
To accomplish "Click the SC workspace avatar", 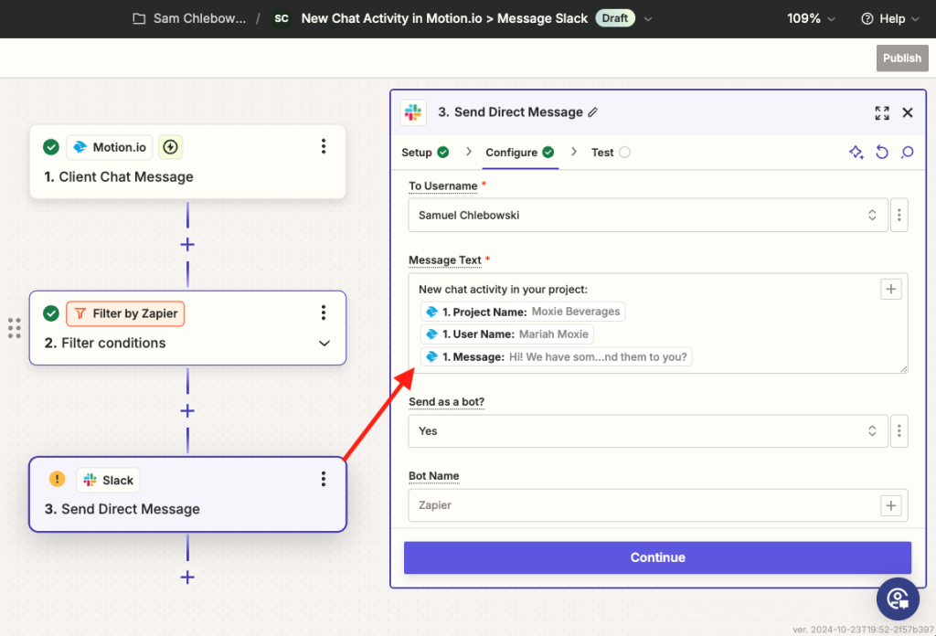I will coord(282,18).
